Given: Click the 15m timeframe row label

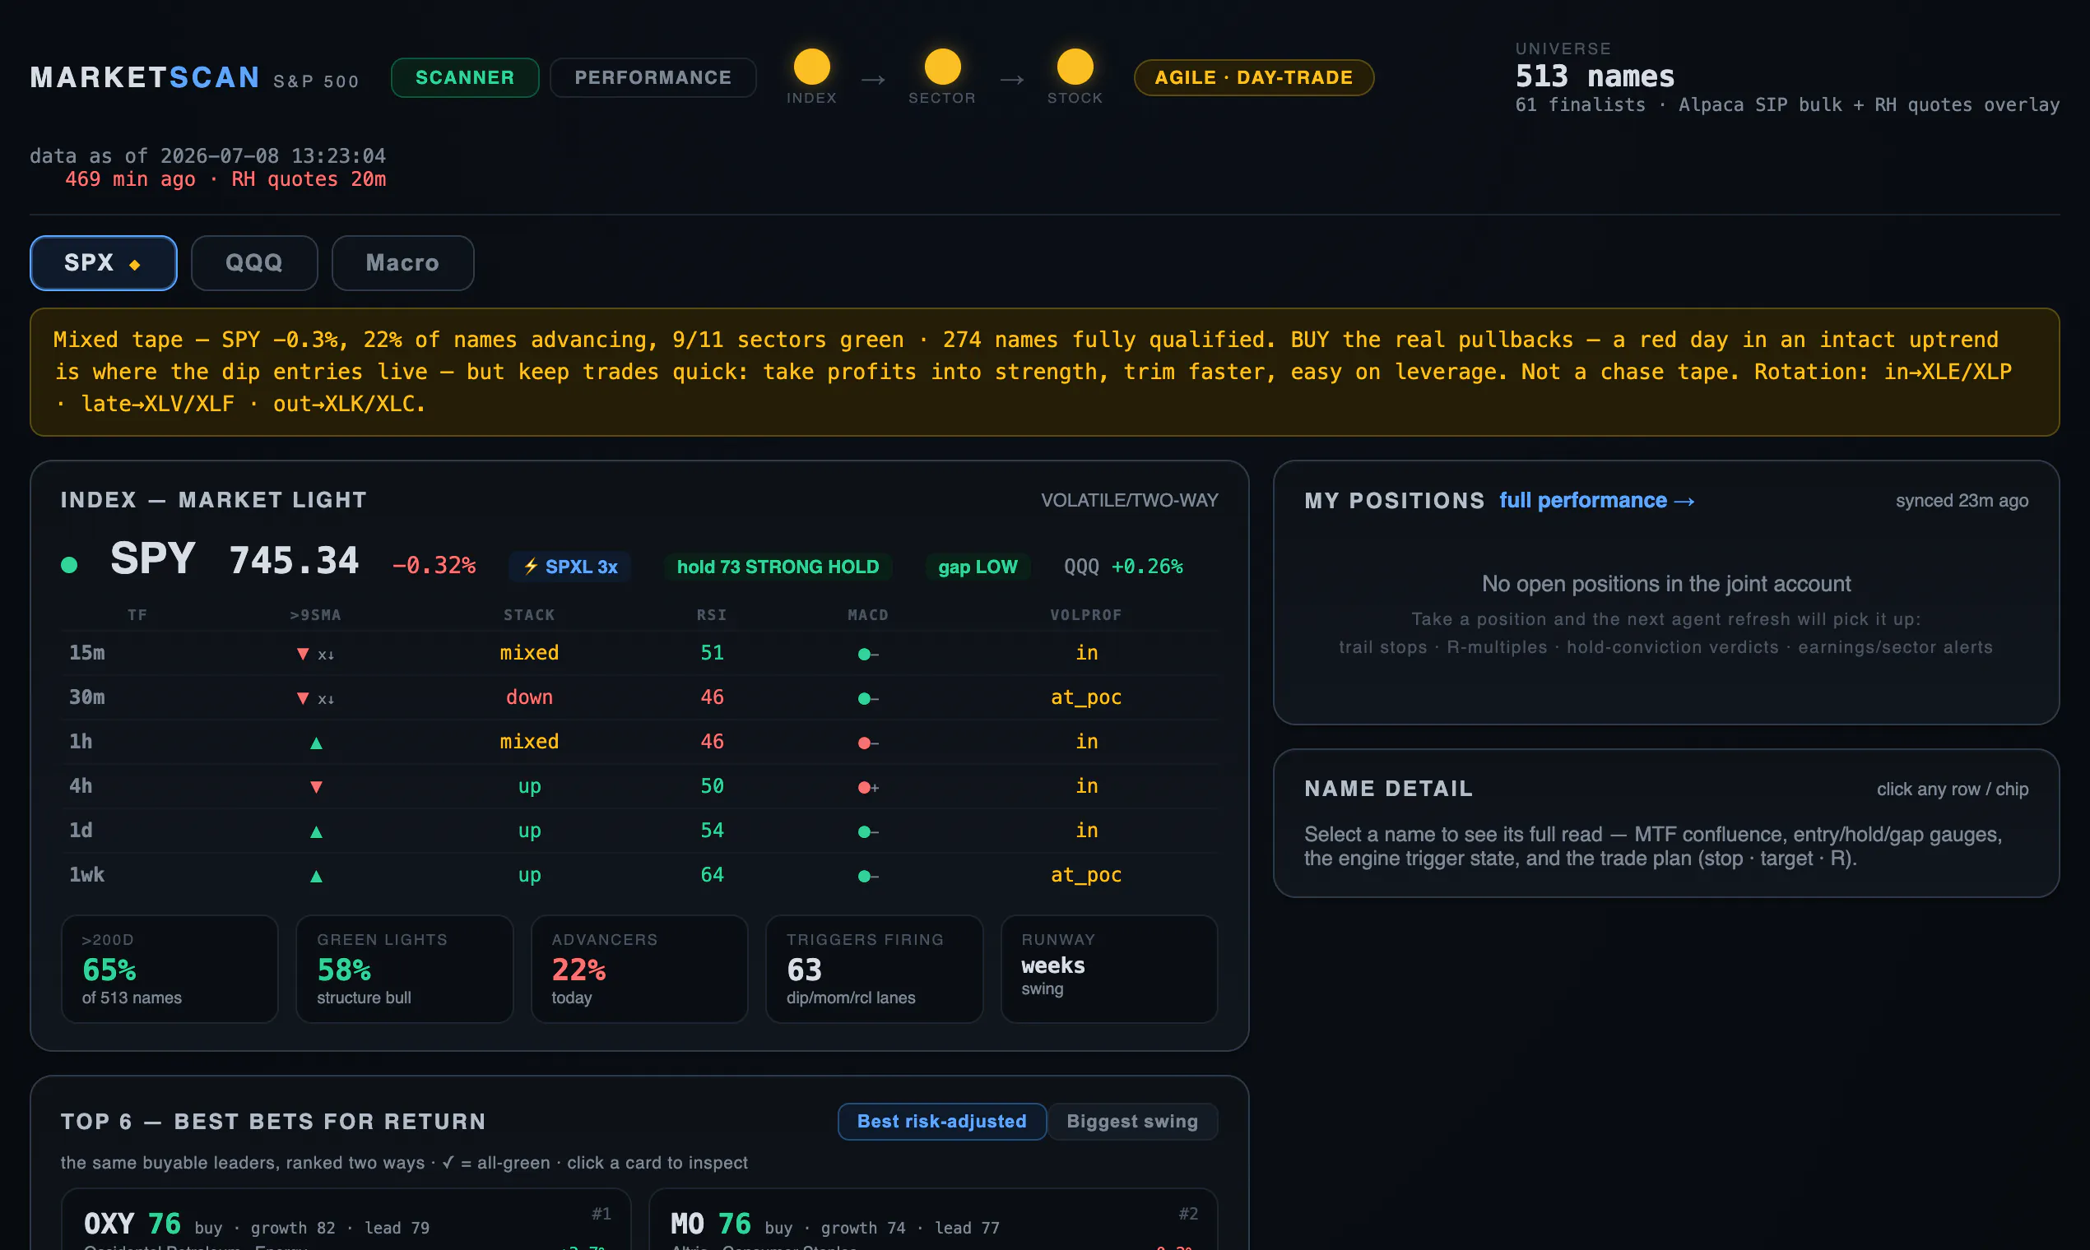Looking at the screenshot, I should (86, 653).
